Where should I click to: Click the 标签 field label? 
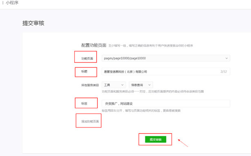click(x=84, y=103)
